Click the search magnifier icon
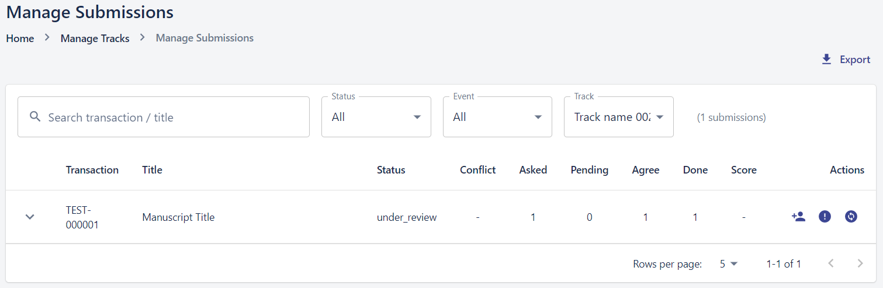883x288 pixels. (35, 117)
